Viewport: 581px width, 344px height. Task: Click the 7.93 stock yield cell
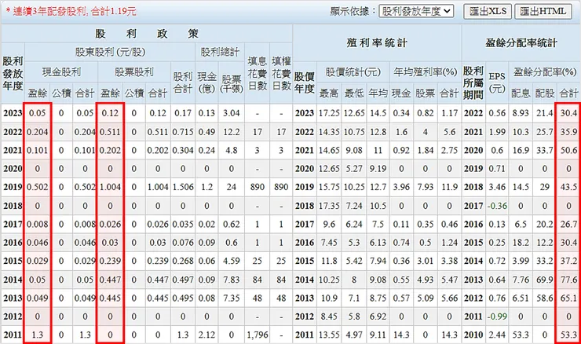(x=425, y=187)
